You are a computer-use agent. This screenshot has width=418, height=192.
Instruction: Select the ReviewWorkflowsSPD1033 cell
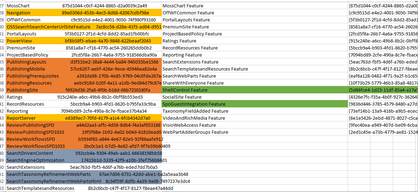click(x=36, y=146)
